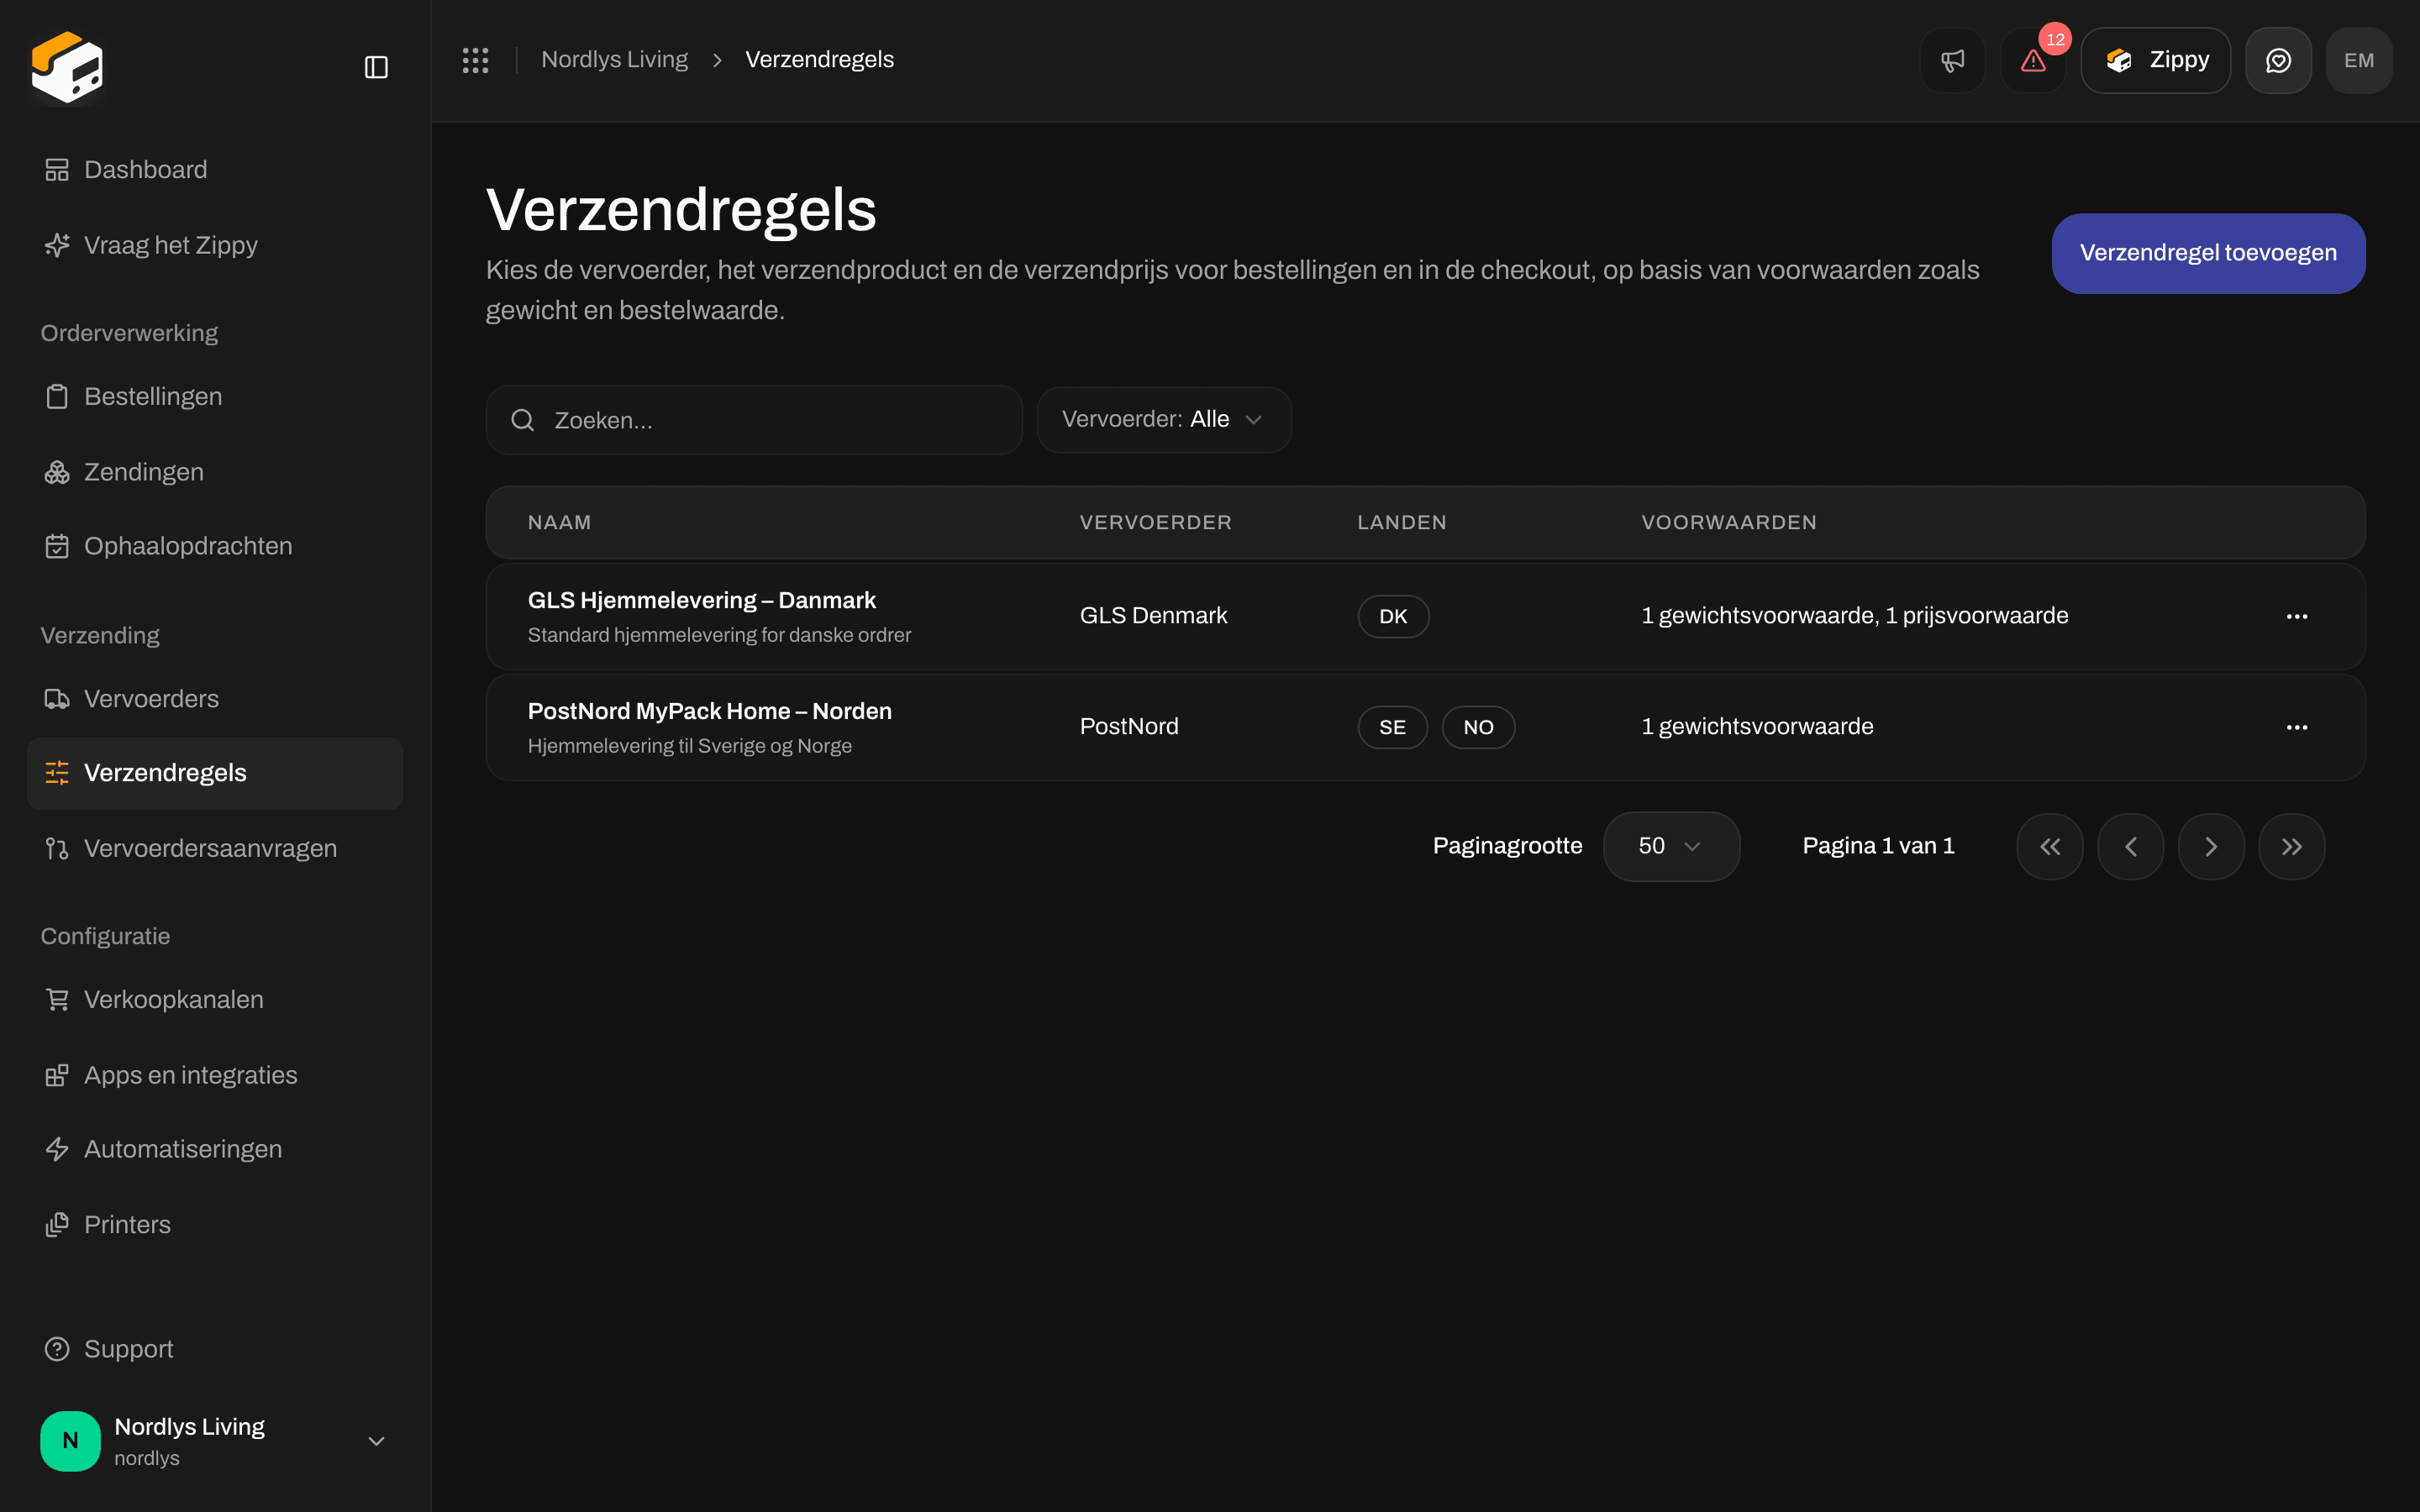Click the sparkle icon beside Vraag het Zippy

tap(57, 245)
